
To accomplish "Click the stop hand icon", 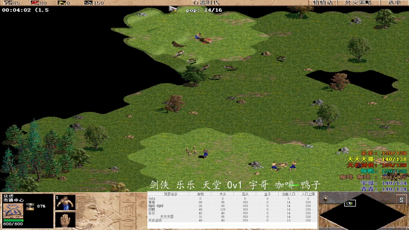I will [66, 219].
